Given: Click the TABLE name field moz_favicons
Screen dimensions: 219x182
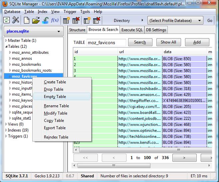Looking at the screenshot, I should tap(106, 43).
